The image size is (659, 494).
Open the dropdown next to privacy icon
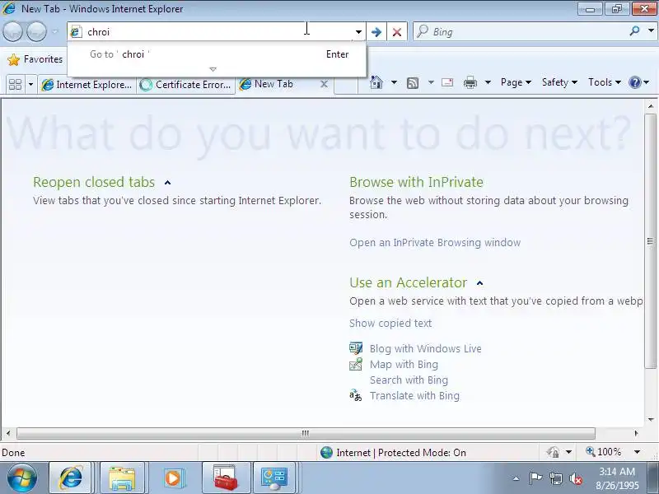568,452
